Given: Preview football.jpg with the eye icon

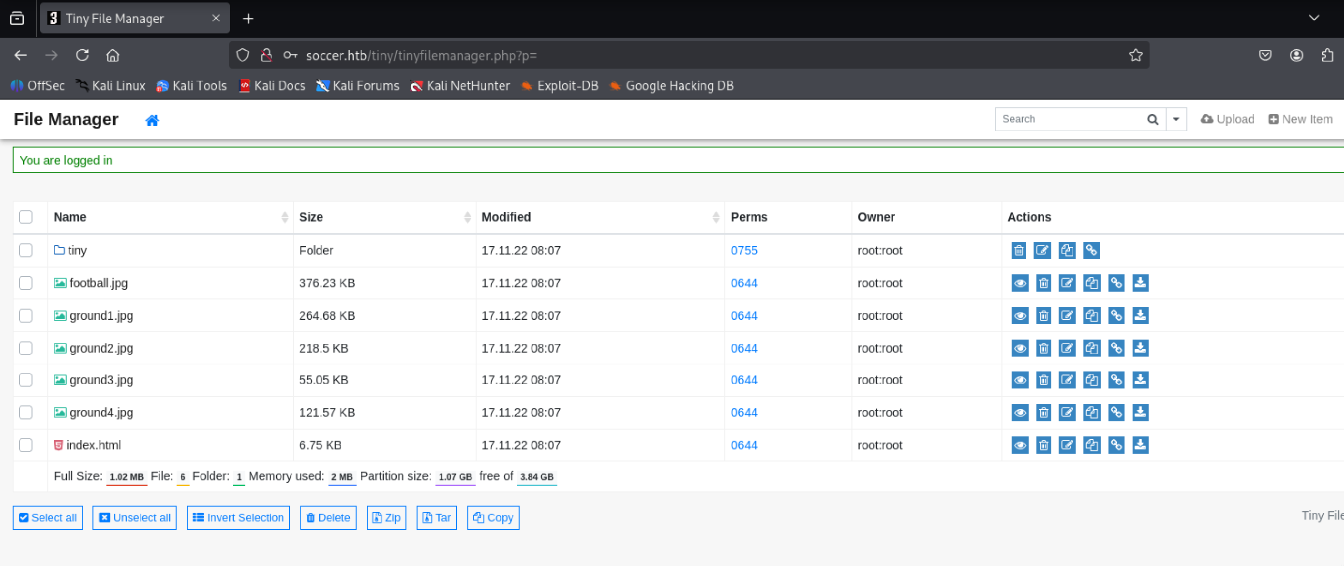Looking at the screenshot, I should pyautogui.click(x=1020, y=283).
